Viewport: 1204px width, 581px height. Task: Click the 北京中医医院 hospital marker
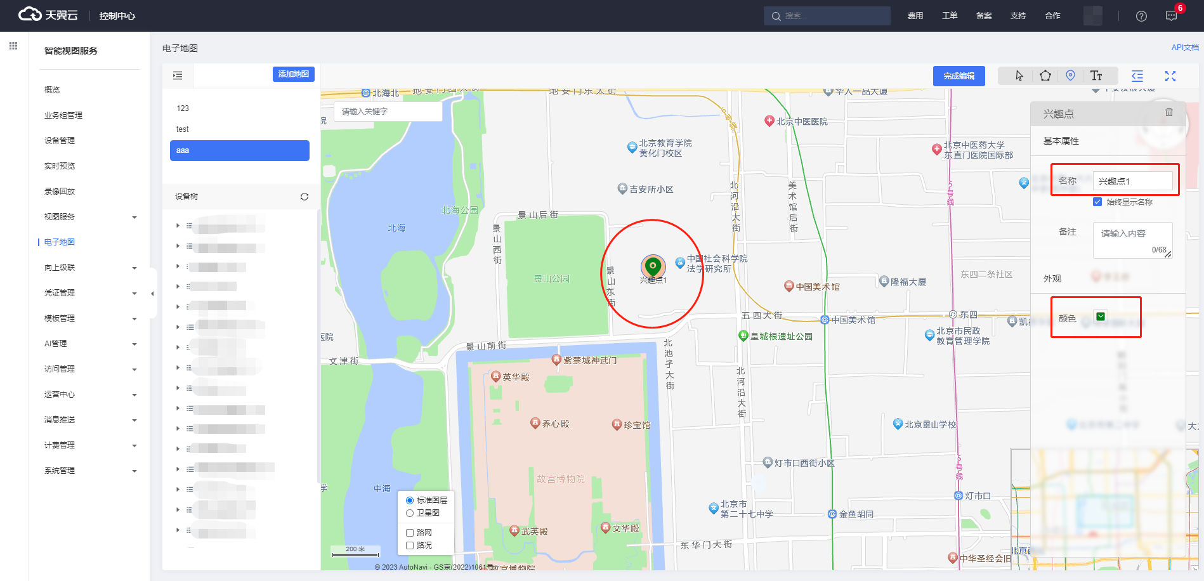pyautogui.click(x=769, y=121)
